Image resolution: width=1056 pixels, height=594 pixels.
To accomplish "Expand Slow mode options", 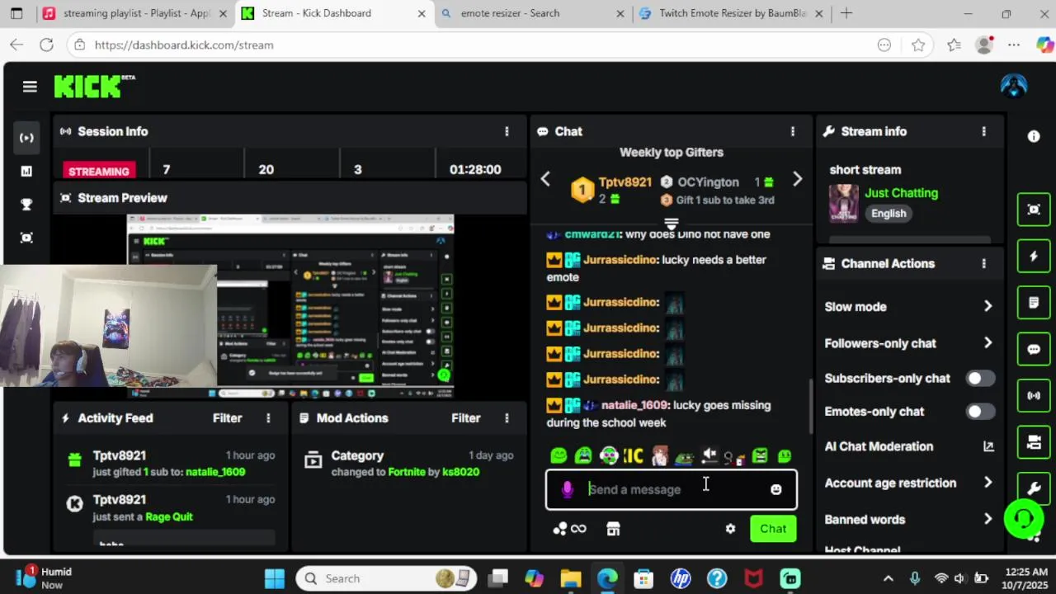I will [x=988, y=306].
